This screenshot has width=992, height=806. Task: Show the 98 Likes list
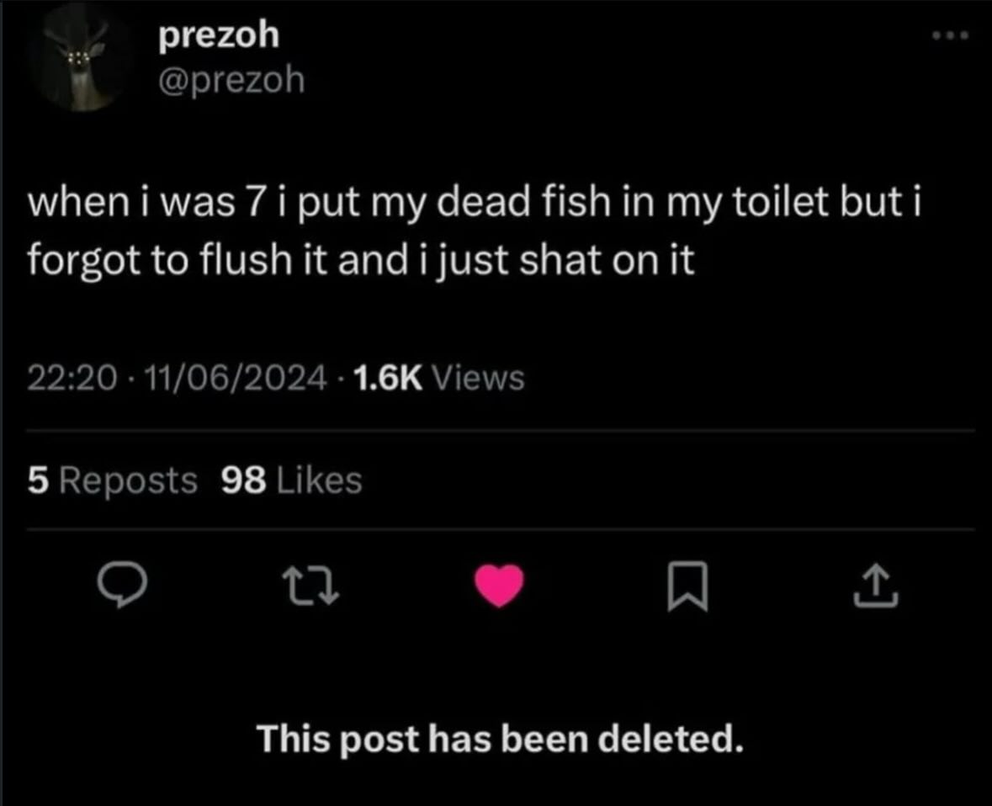291,480
